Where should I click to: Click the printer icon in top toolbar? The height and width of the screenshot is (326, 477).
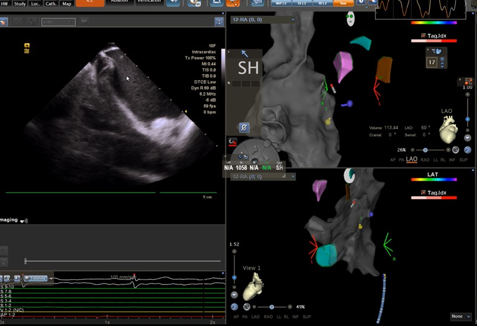pyautogui.click(x=216, y=3)
